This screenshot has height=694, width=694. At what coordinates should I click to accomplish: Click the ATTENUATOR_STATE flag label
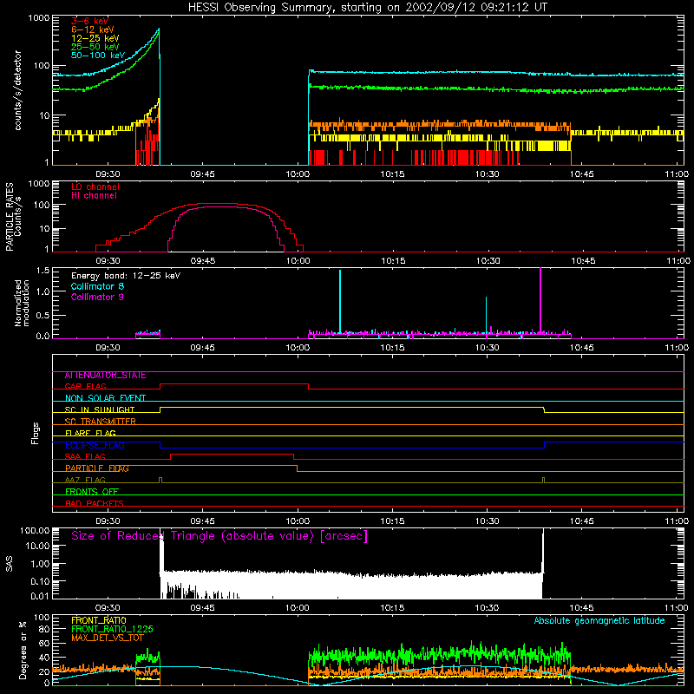coord(105,375)
